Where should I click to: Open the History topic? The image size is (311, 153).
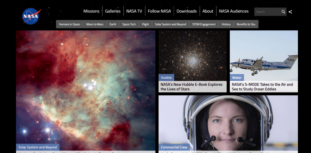point(226,24)
